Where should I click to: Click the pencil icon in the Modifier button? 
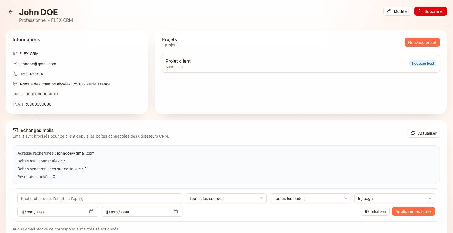pos(389,11)
